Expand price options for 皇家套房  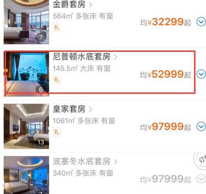click(201, 126)
